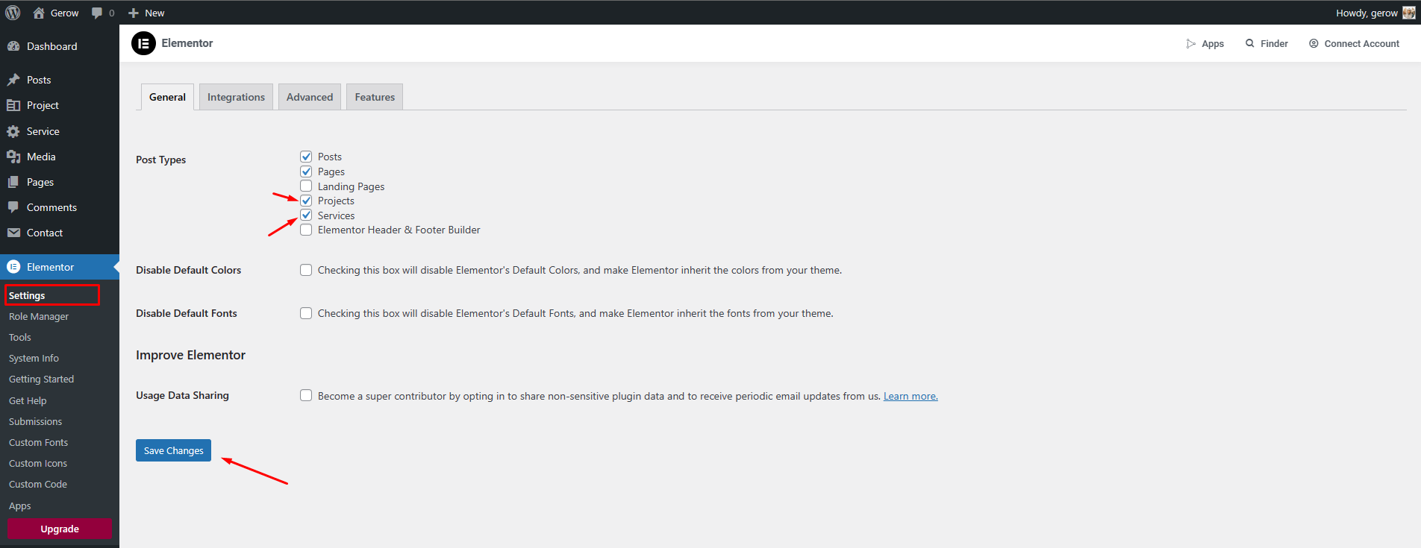Click the Save Changes button
Screen dimensions: 1421x548
173,450
